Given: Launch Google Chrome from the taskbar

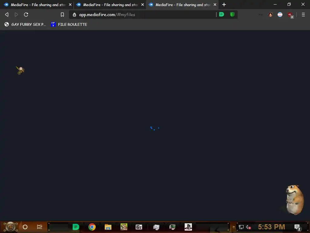Looking at the screenshot, I should (x=92, y=227).
